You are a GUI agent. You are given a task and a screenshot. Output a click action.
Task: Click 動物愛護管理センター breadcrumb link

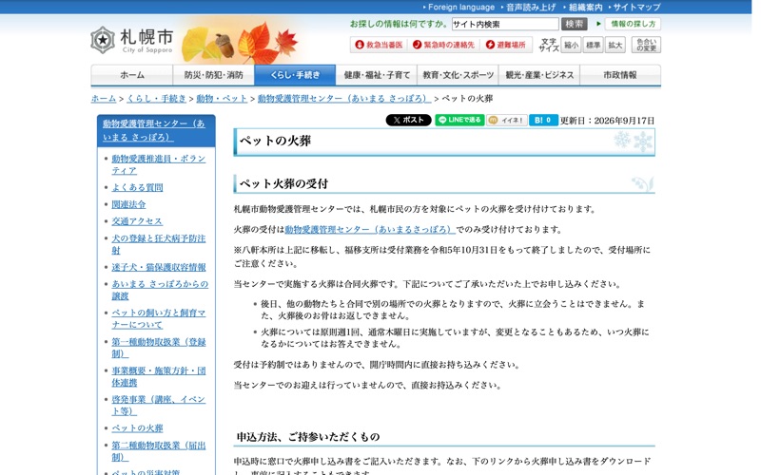[344, 99]
